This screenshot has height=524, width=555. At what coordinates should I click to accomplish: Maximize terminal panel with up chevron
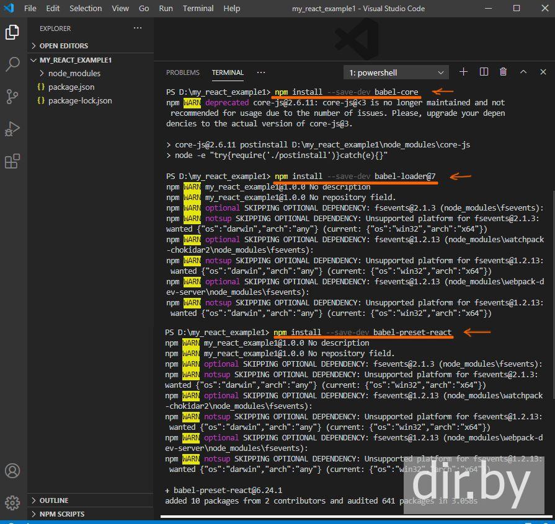pyautogui.click(x=523, y=72)
